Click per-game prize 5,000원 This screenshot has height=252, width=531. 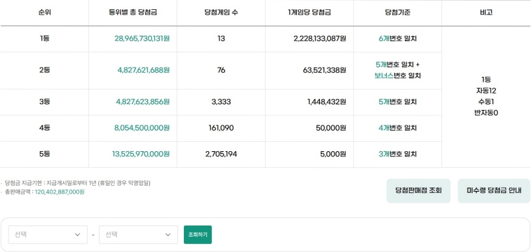(333, 155)
